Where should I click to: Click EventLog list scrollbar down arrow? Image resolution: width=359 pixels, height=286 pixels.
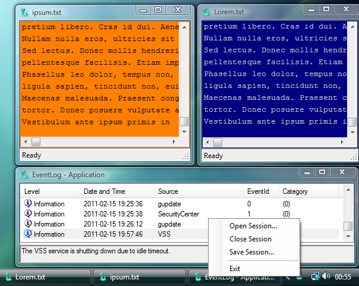tap(348, 236)
